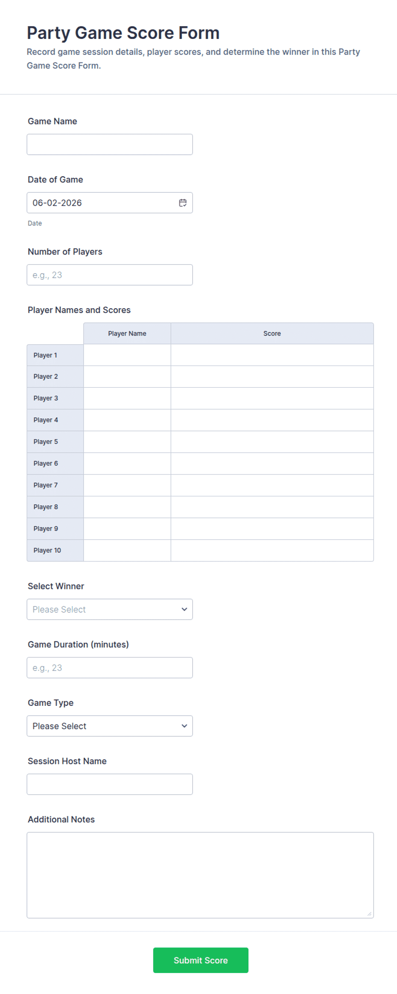Click Player 10 score cell

(x=272, y=550)
